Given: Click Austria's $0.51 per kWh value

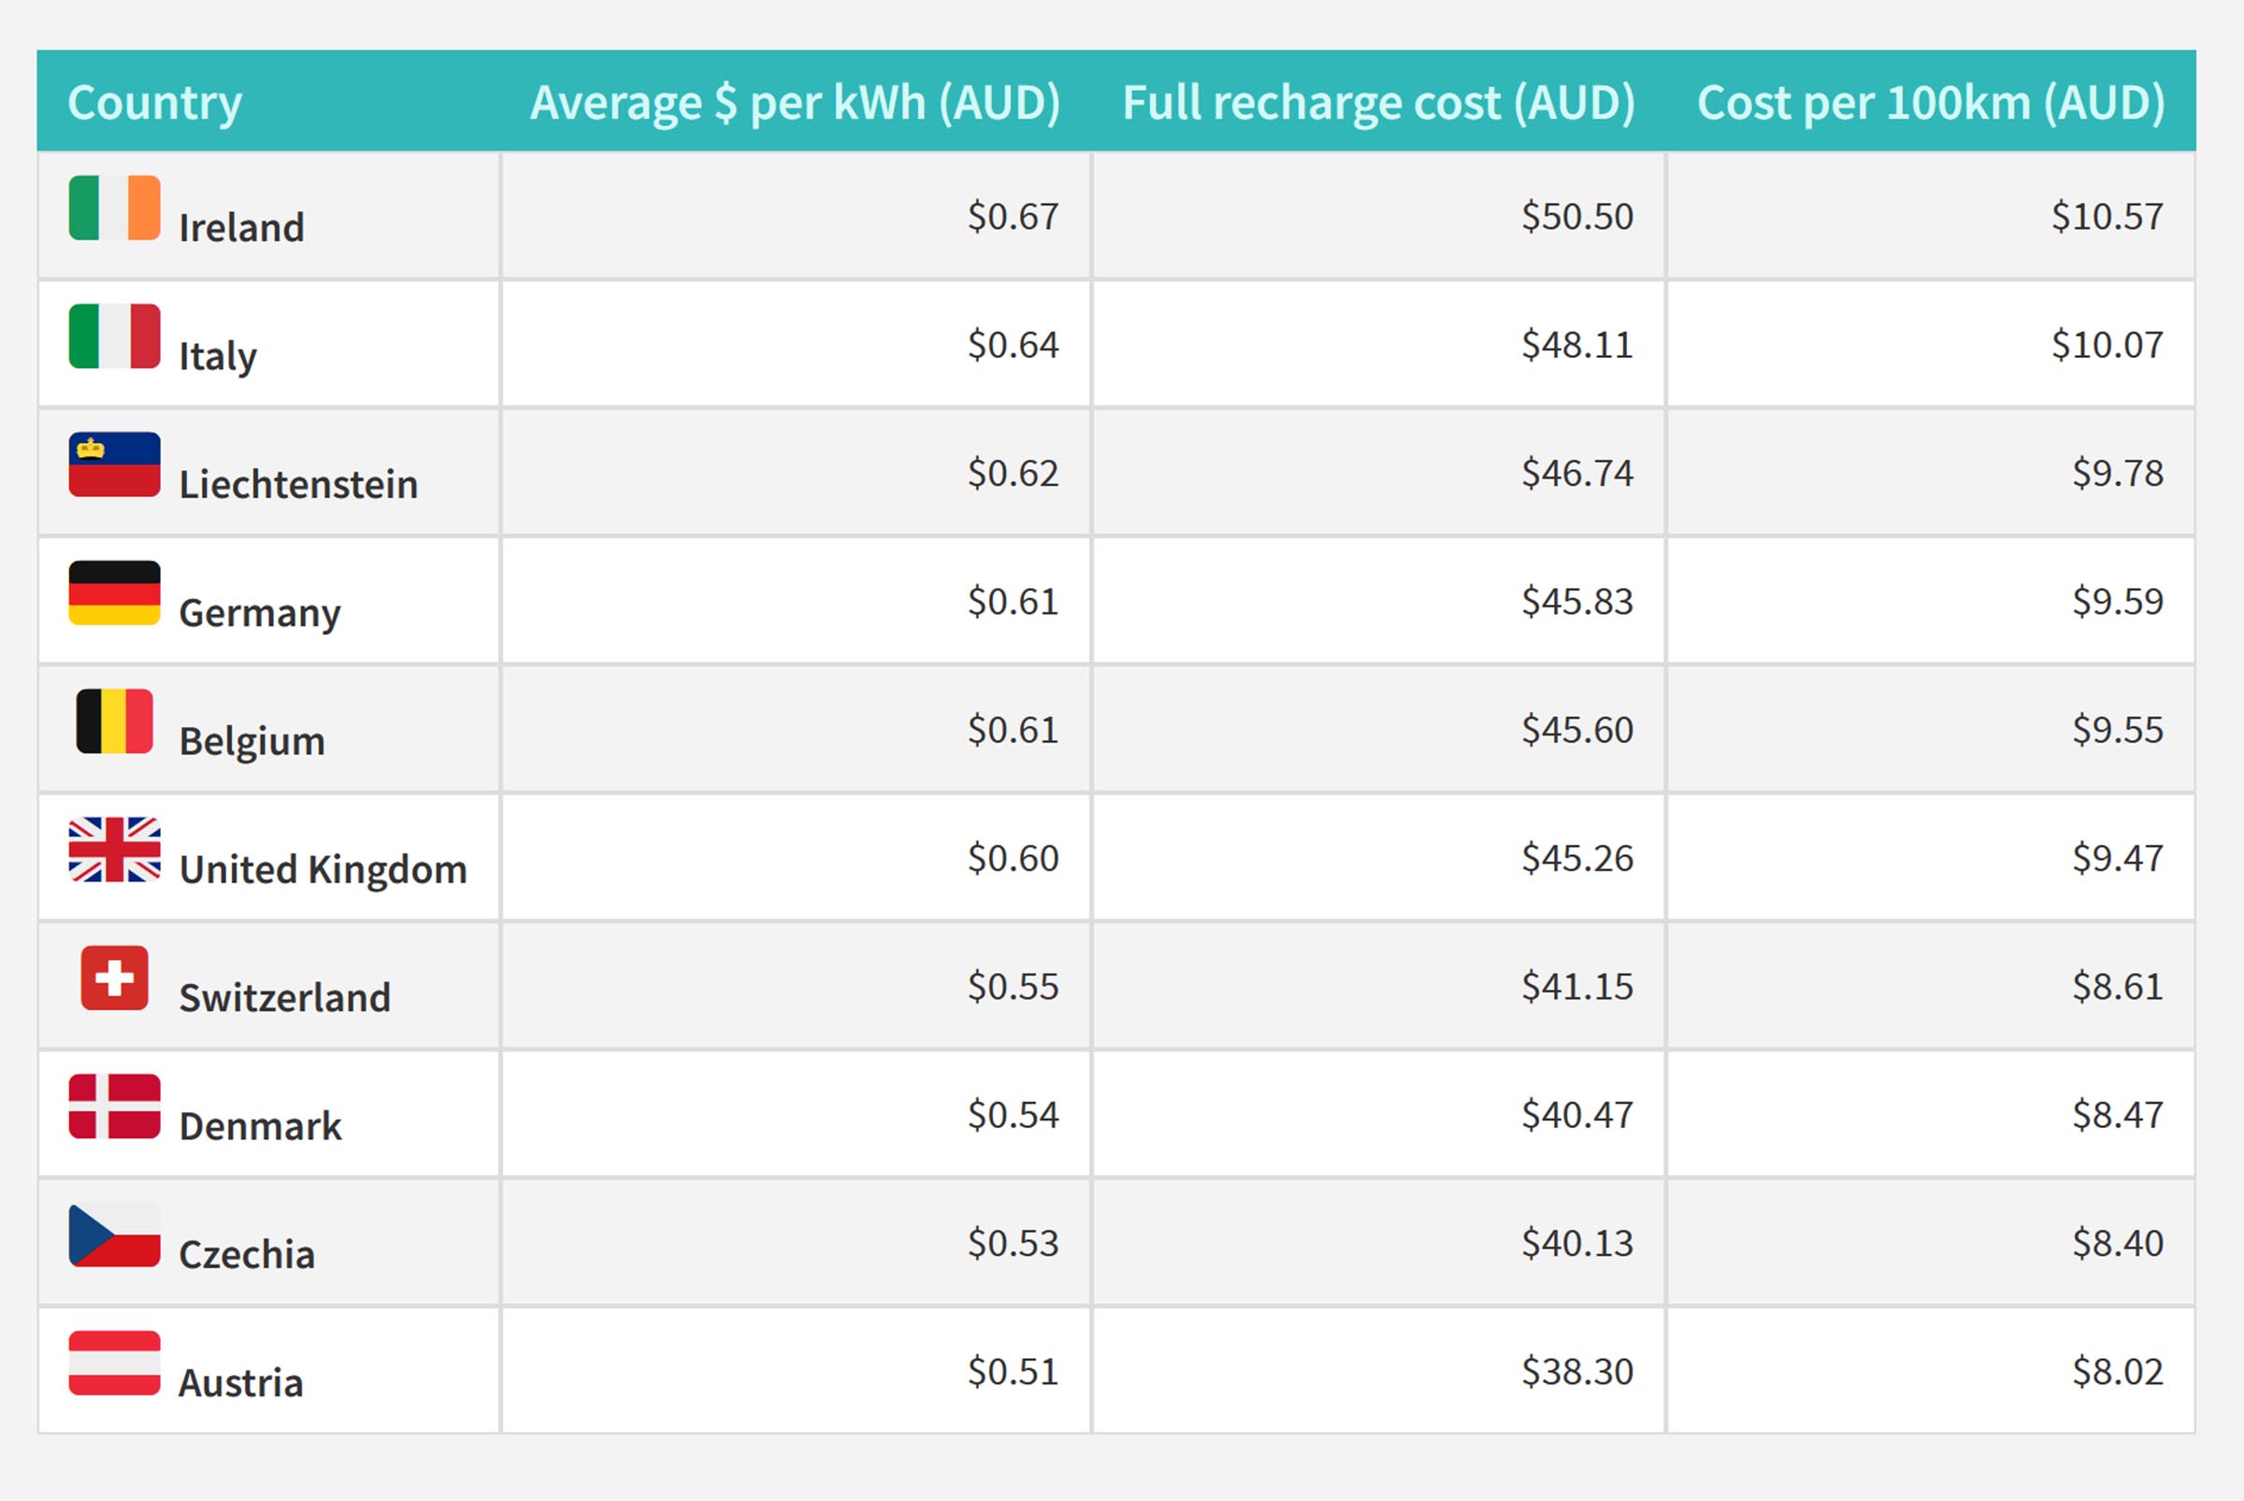Looking at the screenshot, I should (x=1014, y=1371).
